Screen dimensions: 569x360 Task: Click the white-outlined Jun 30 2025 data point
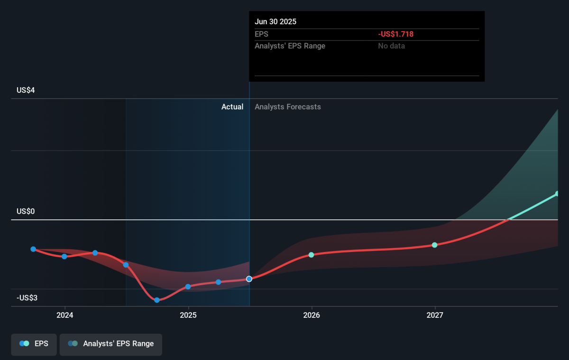pos(249,279)
